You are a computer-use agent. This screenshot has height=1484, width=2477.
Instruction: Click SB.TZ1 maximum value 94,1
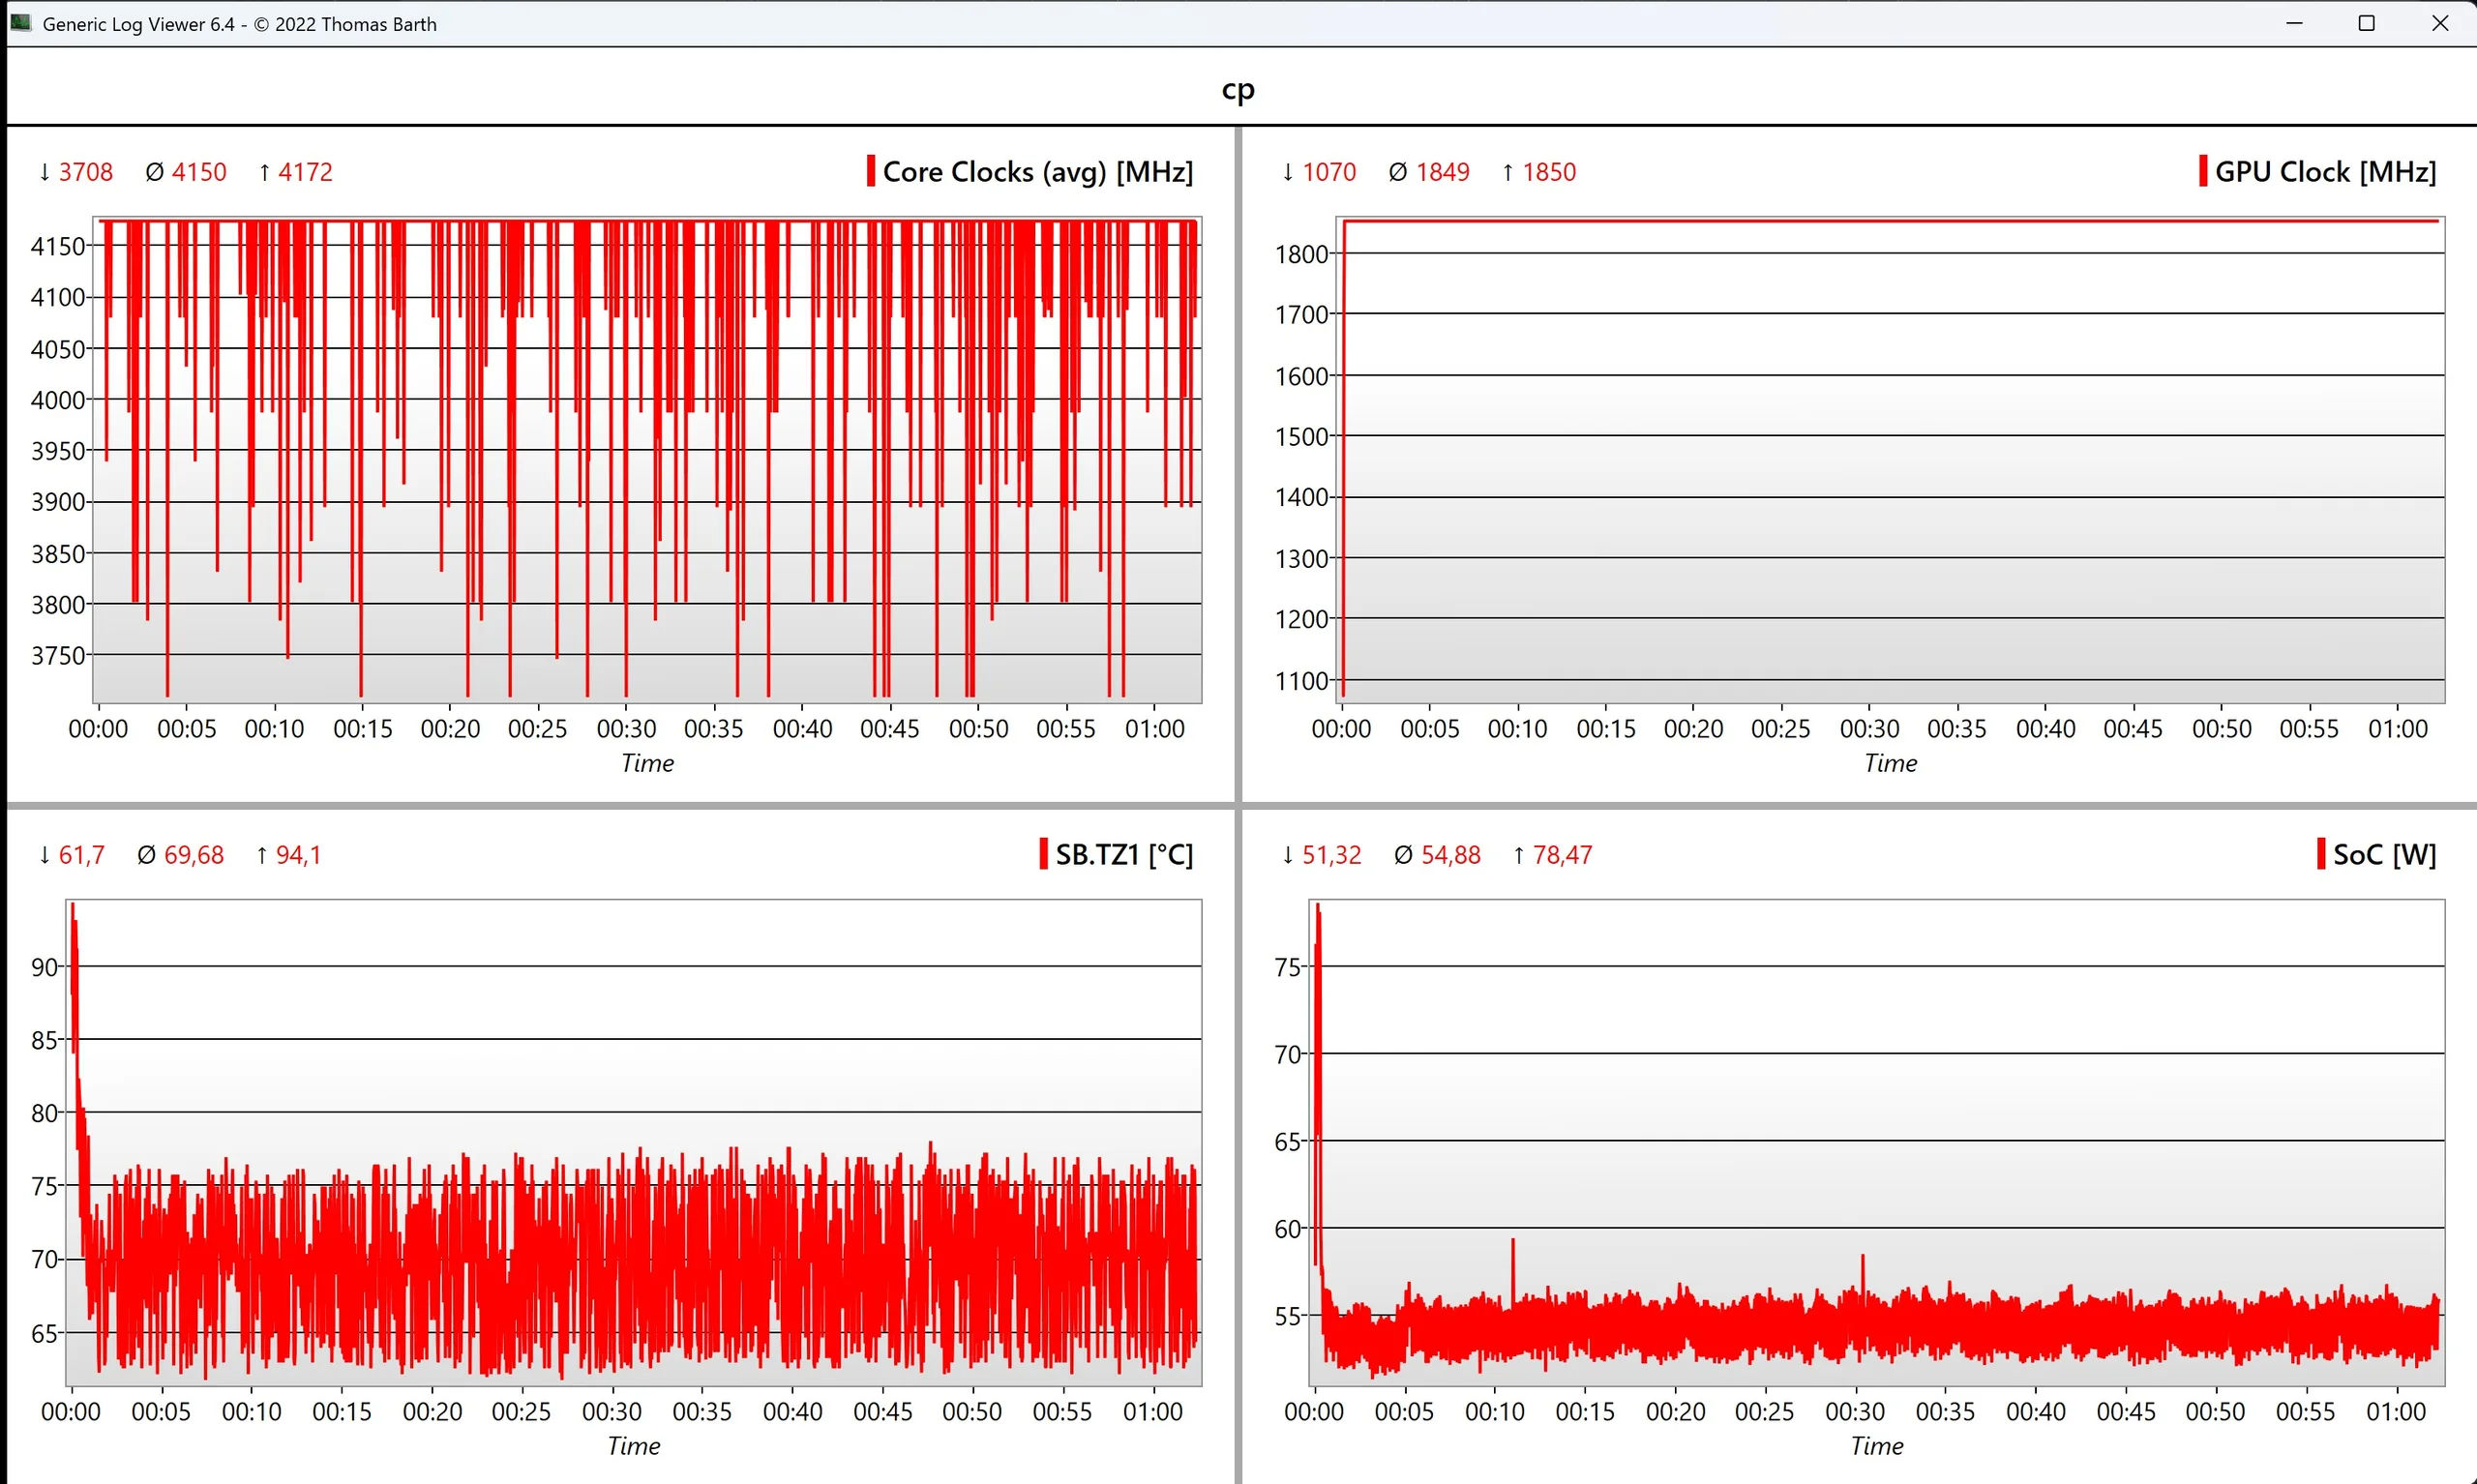point(298,855)
